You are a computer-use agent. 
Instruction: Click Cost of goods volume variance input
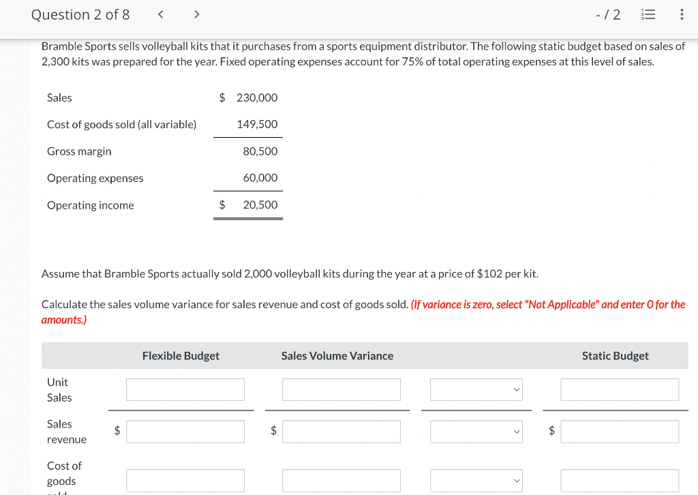[342, 480]
